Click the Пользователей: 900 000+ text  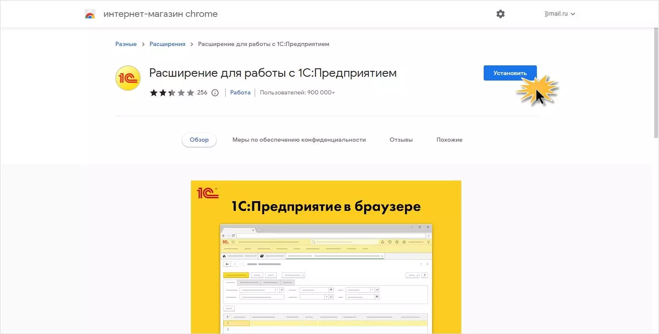pyautogui.click(x=297, y=93)
